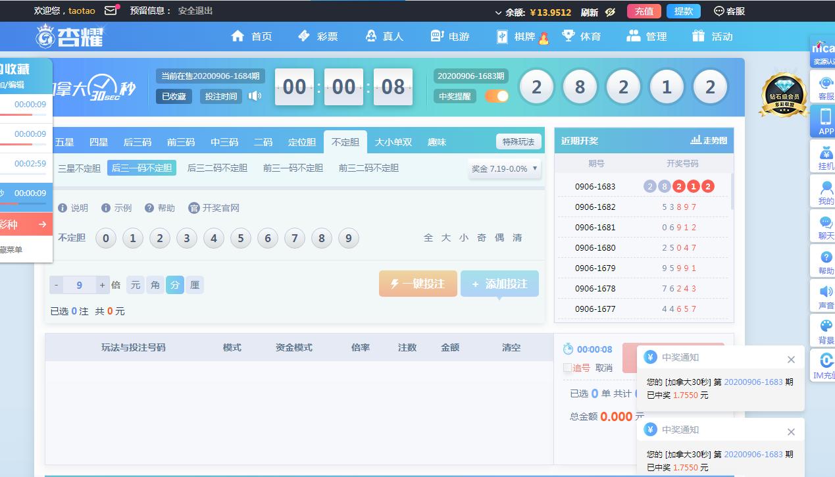Click the sound speaker icon beside 投注时间
This screenshot has height=477, width=835.
tap(254, 96)
